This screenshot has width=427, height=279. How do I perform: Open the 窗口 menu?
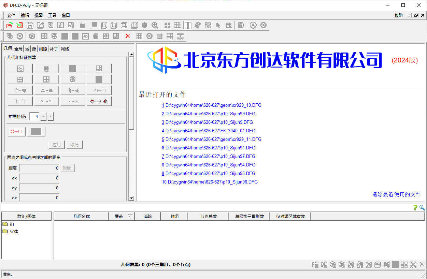click(66, 15)
